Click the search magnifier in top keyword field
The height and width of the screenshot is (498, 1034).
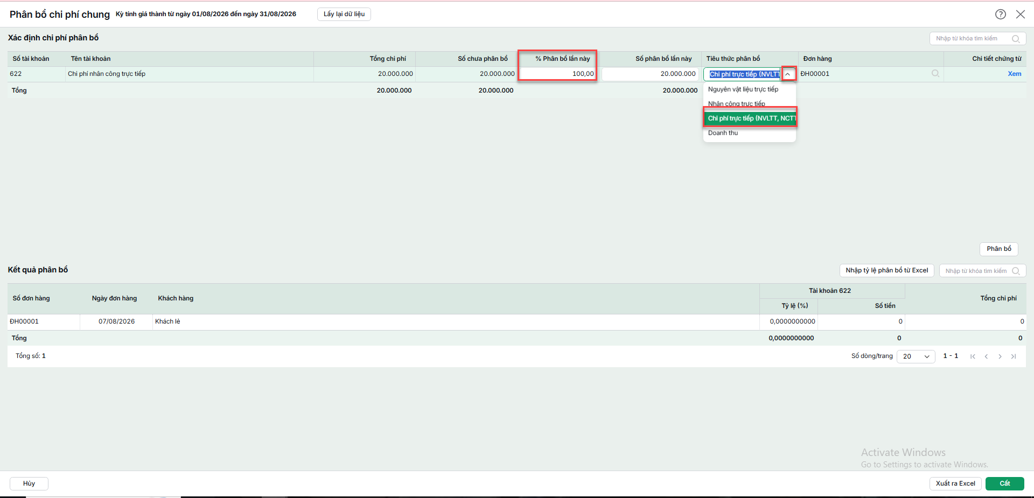tap(1016, 39)
